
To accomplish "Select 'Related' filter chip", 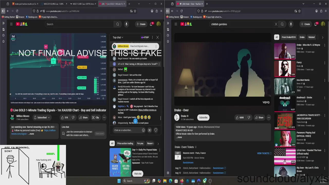I will point(312,37).
